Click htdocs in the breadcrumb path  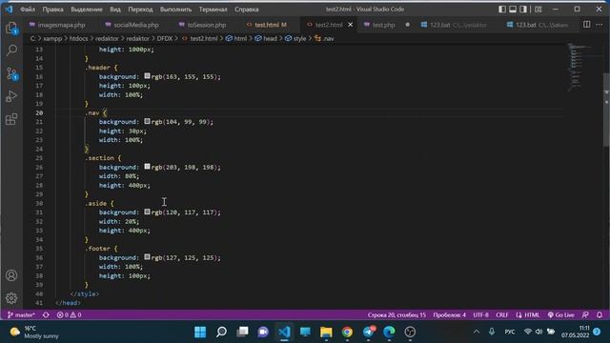(x=78, y=38)
